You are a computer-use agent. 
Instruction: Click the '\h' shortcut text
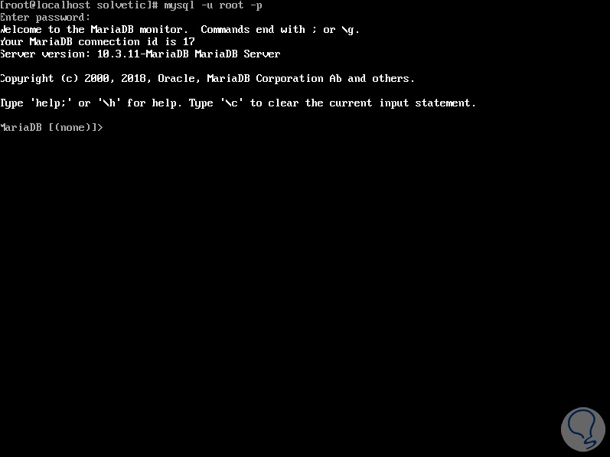click(109, 103)
